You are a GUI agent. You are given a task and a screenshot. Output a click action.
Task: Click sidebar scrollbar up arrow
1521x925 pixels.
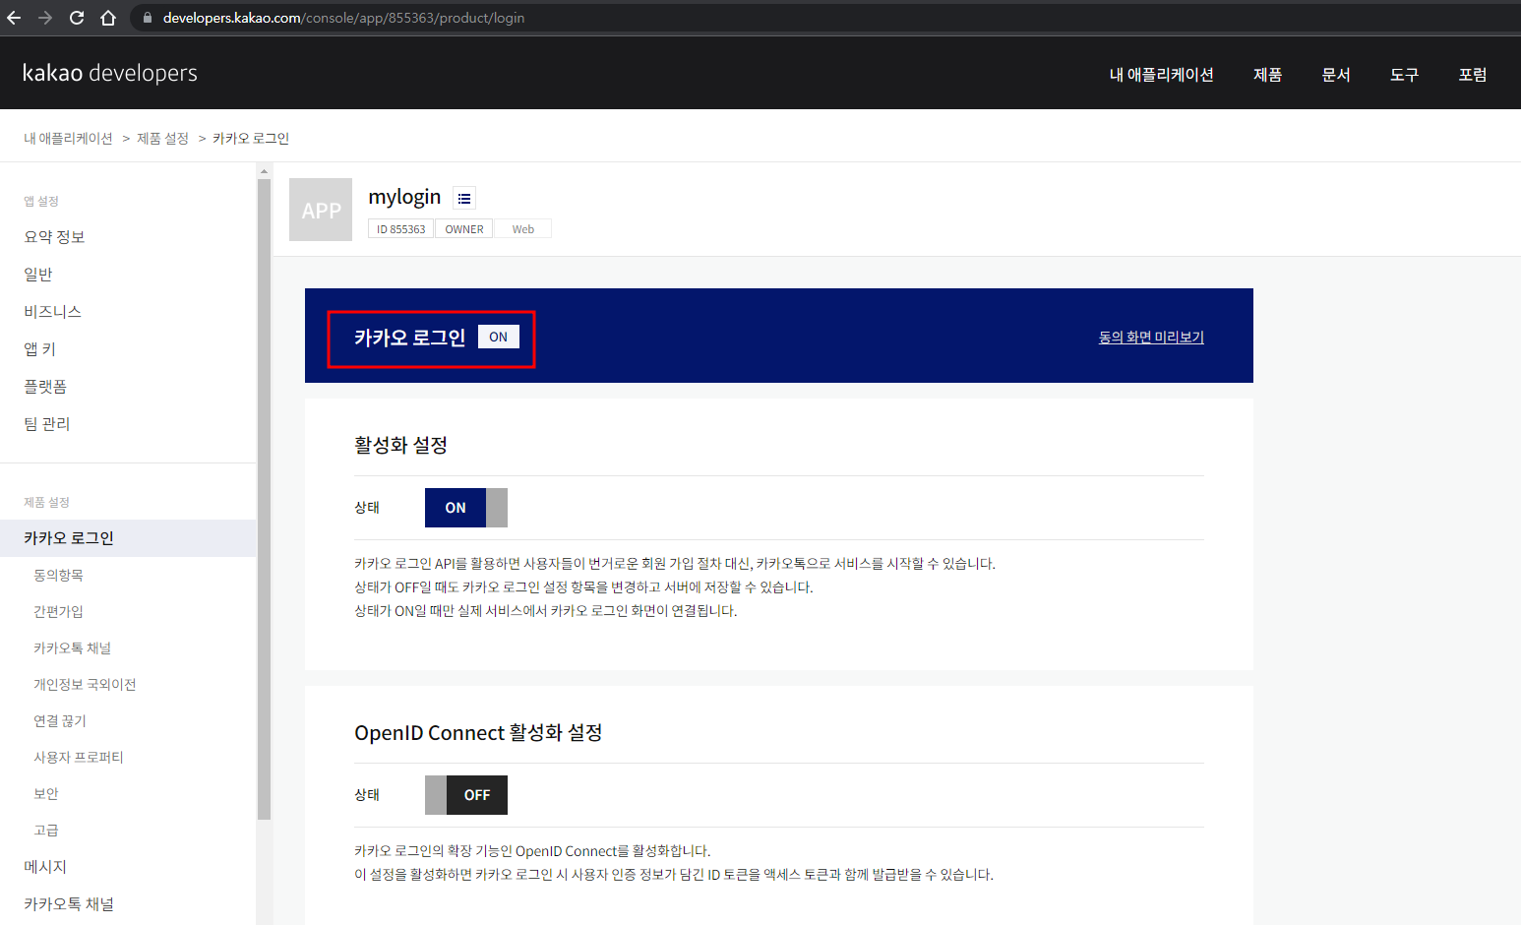pos(264,171)
